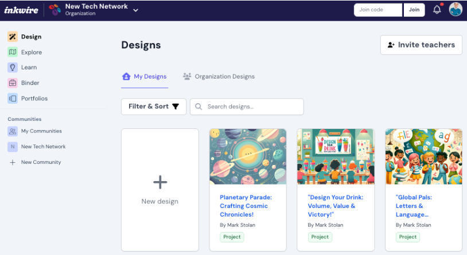Go to Explore in the sidebar
The image size is (467, 255).
pyautogui.click(x=32, y=52)
